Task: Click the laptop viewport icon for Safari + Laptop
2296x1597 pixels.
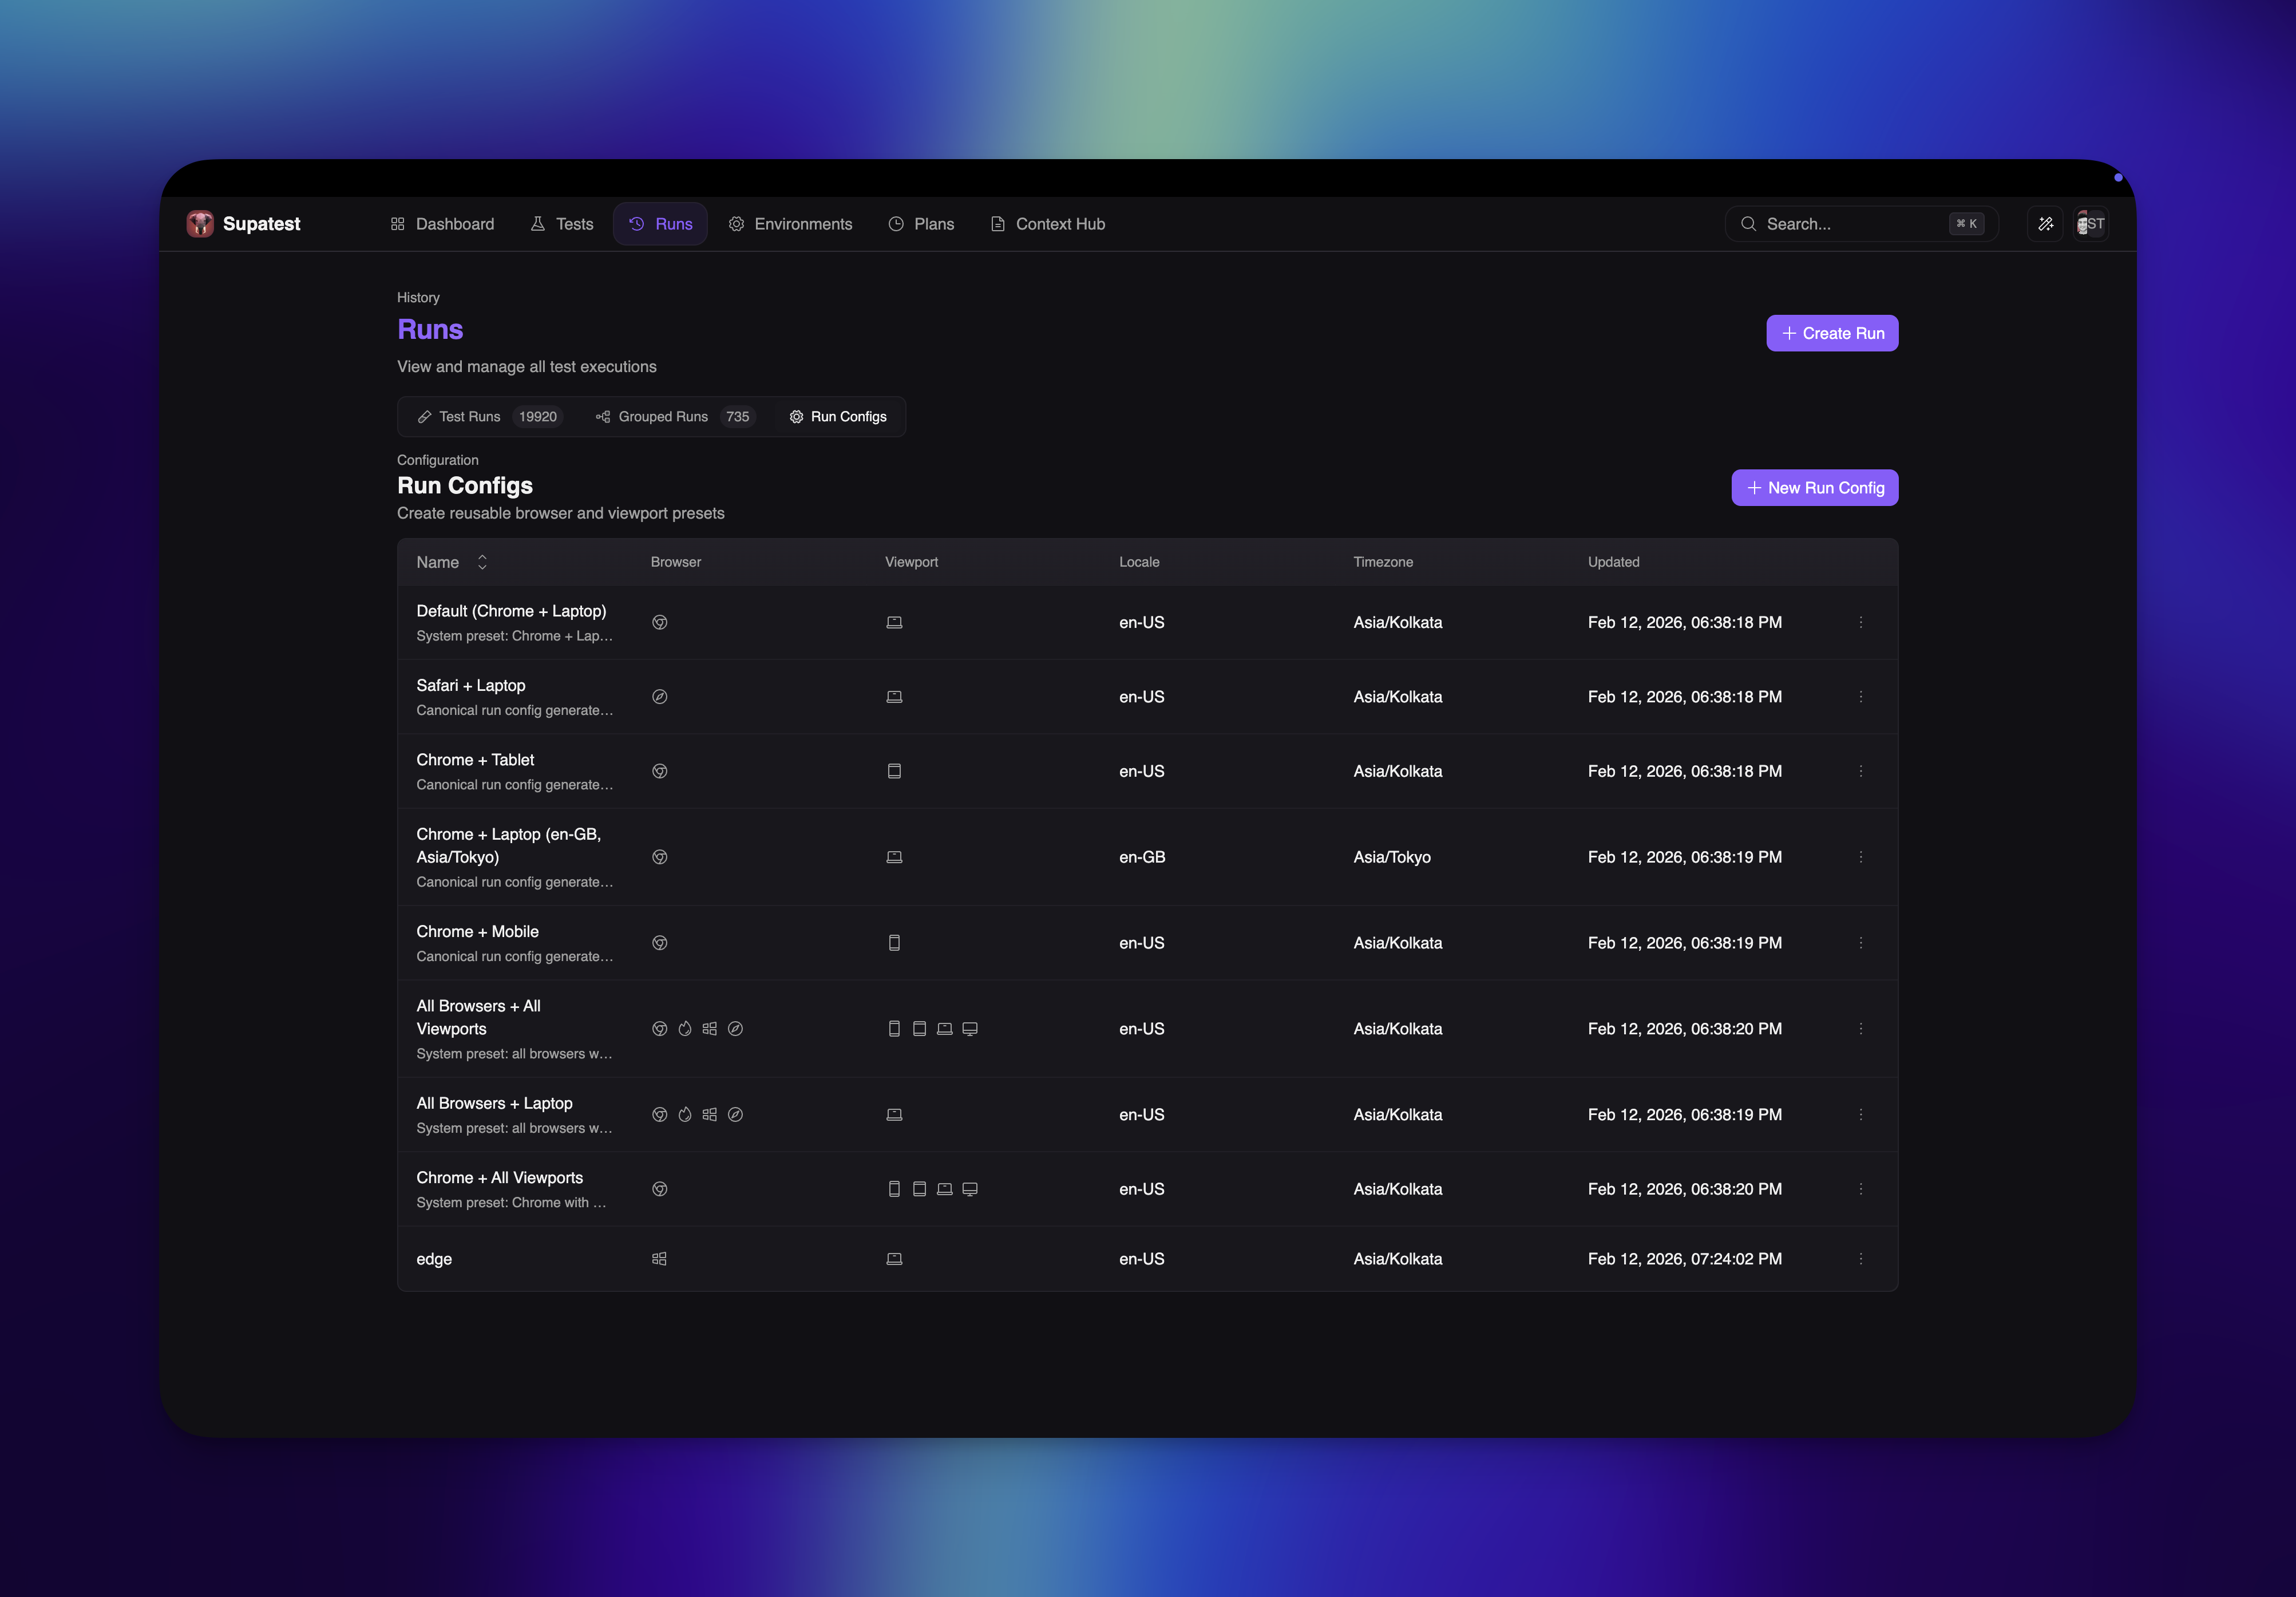Action: pos(894,697)
